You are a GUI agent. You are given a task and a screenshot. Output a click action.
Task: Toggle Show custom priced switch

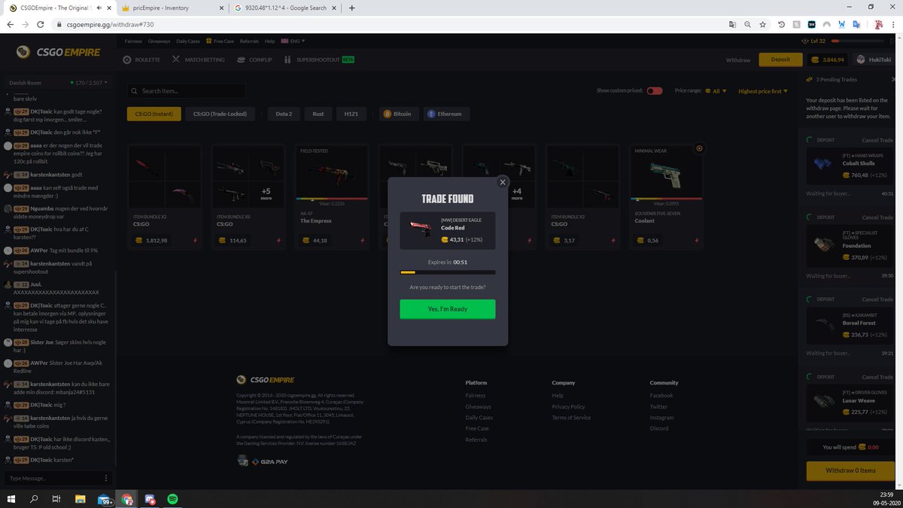point(655,91)
